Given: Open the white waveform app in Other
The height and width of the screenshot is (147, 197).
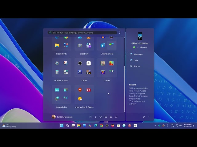Looking at the screenshot, I should [x=89, y=63].
